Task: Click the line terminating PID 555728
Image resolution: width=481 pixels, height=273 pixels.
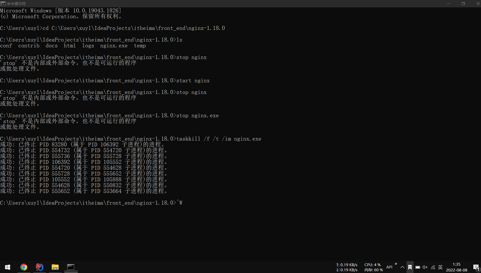Action: [84, 173]
